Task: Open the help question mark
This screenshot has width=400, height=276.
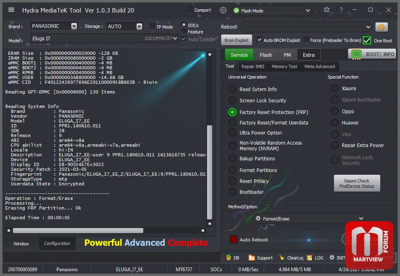Action: tap(341, 10)
